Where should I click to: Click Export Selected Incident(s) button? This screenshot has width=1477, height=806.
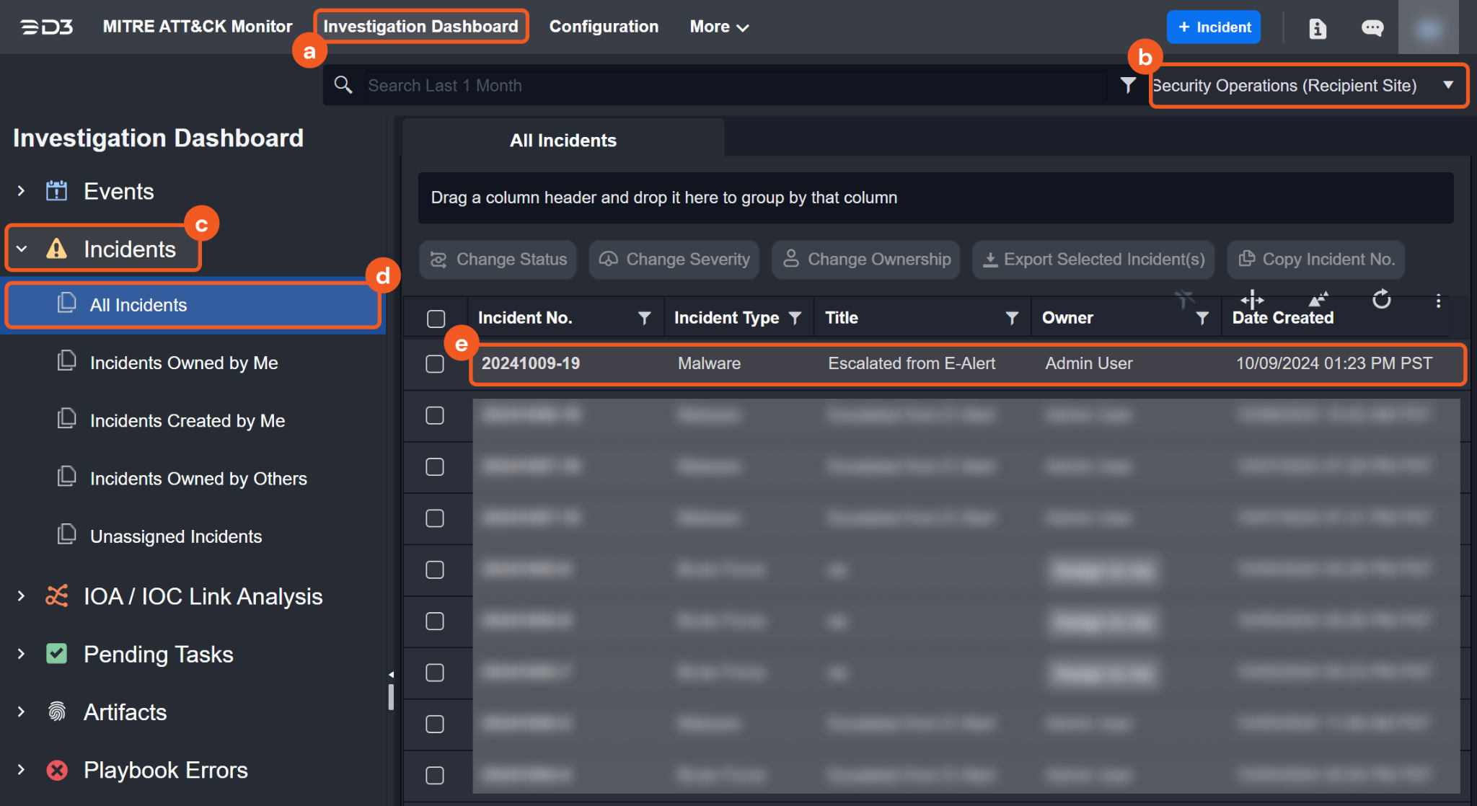point(1093,260)
